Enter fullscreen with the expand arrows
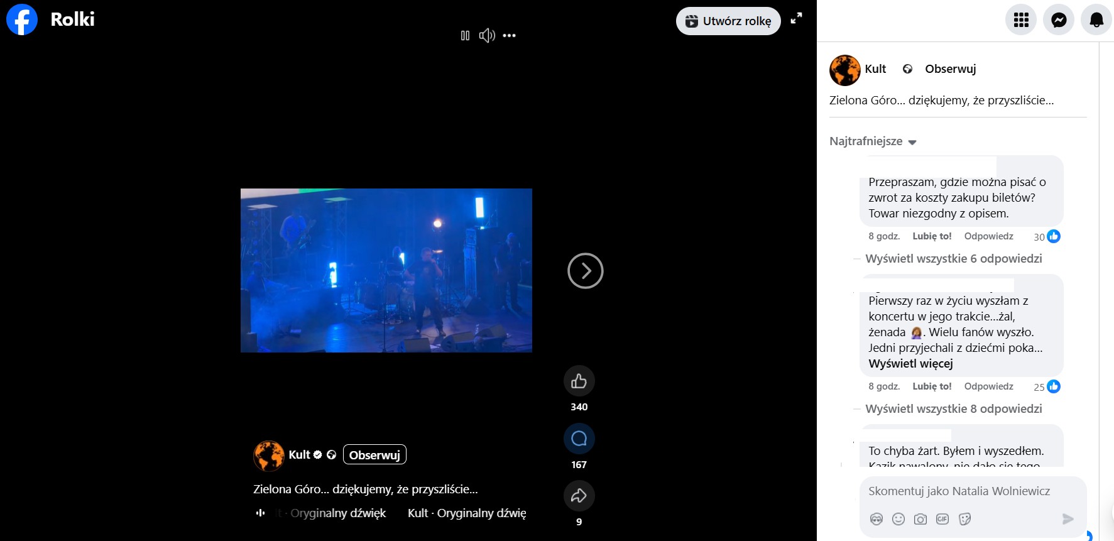The height and width of the screenshot is (541, 1114). (x=796, y=19)
